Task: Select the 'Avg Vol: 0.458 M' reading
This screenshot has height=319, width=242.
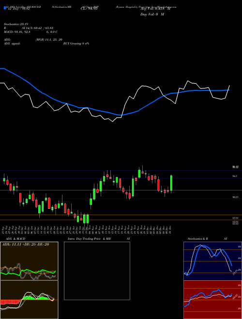Action: (155, 9)
